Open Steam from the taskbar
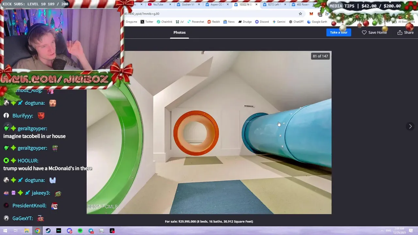Screen dimensions: 418x235 point(48,231)
